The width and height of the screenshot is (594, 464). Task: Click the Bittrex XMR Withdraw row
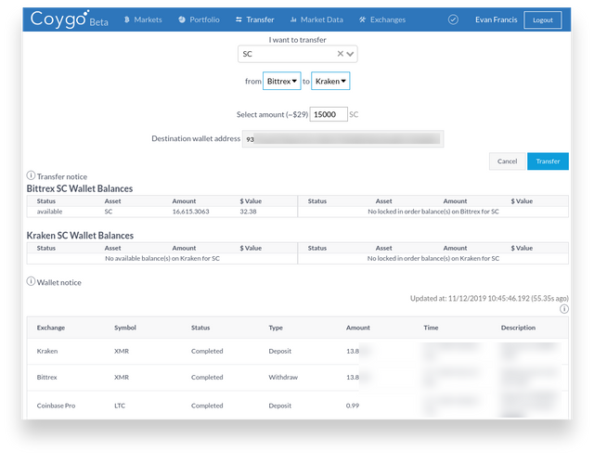(297, 378)
